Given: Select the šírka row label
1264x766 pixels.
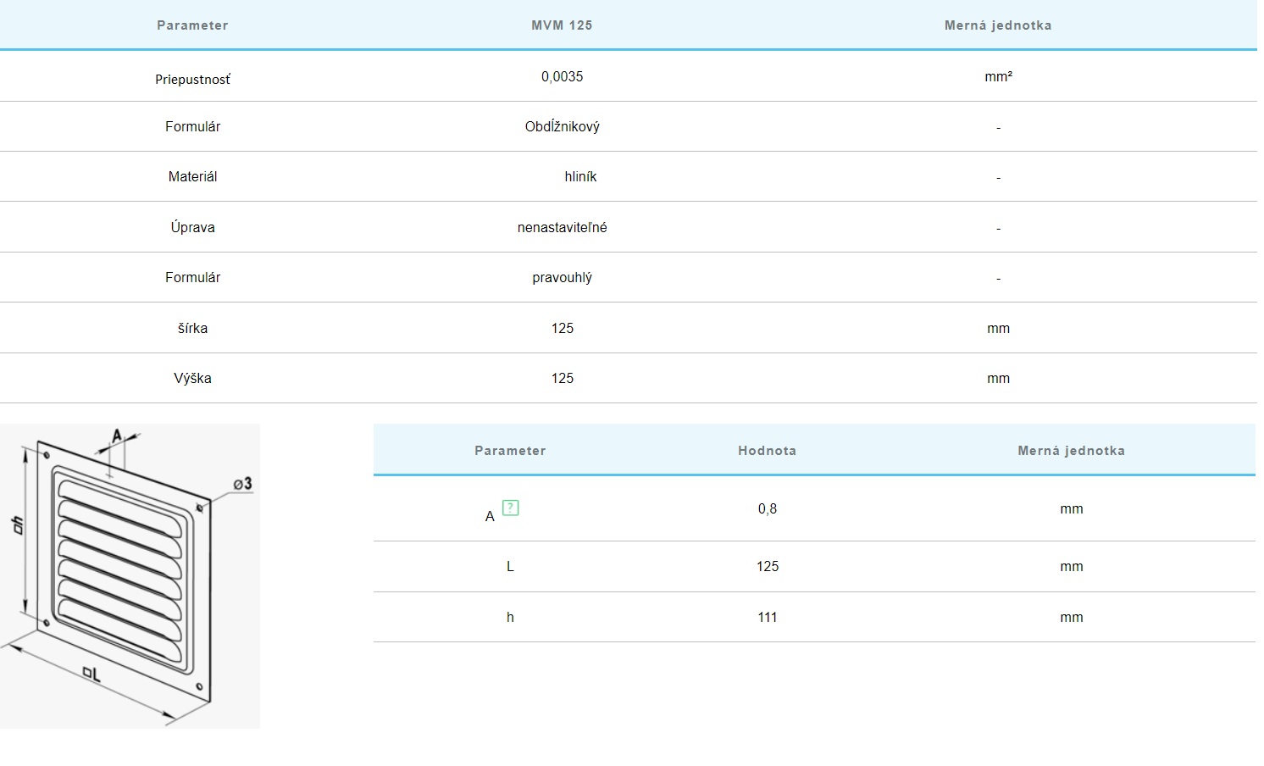Looking at the screenshot, I should click(x=192, y=328).
